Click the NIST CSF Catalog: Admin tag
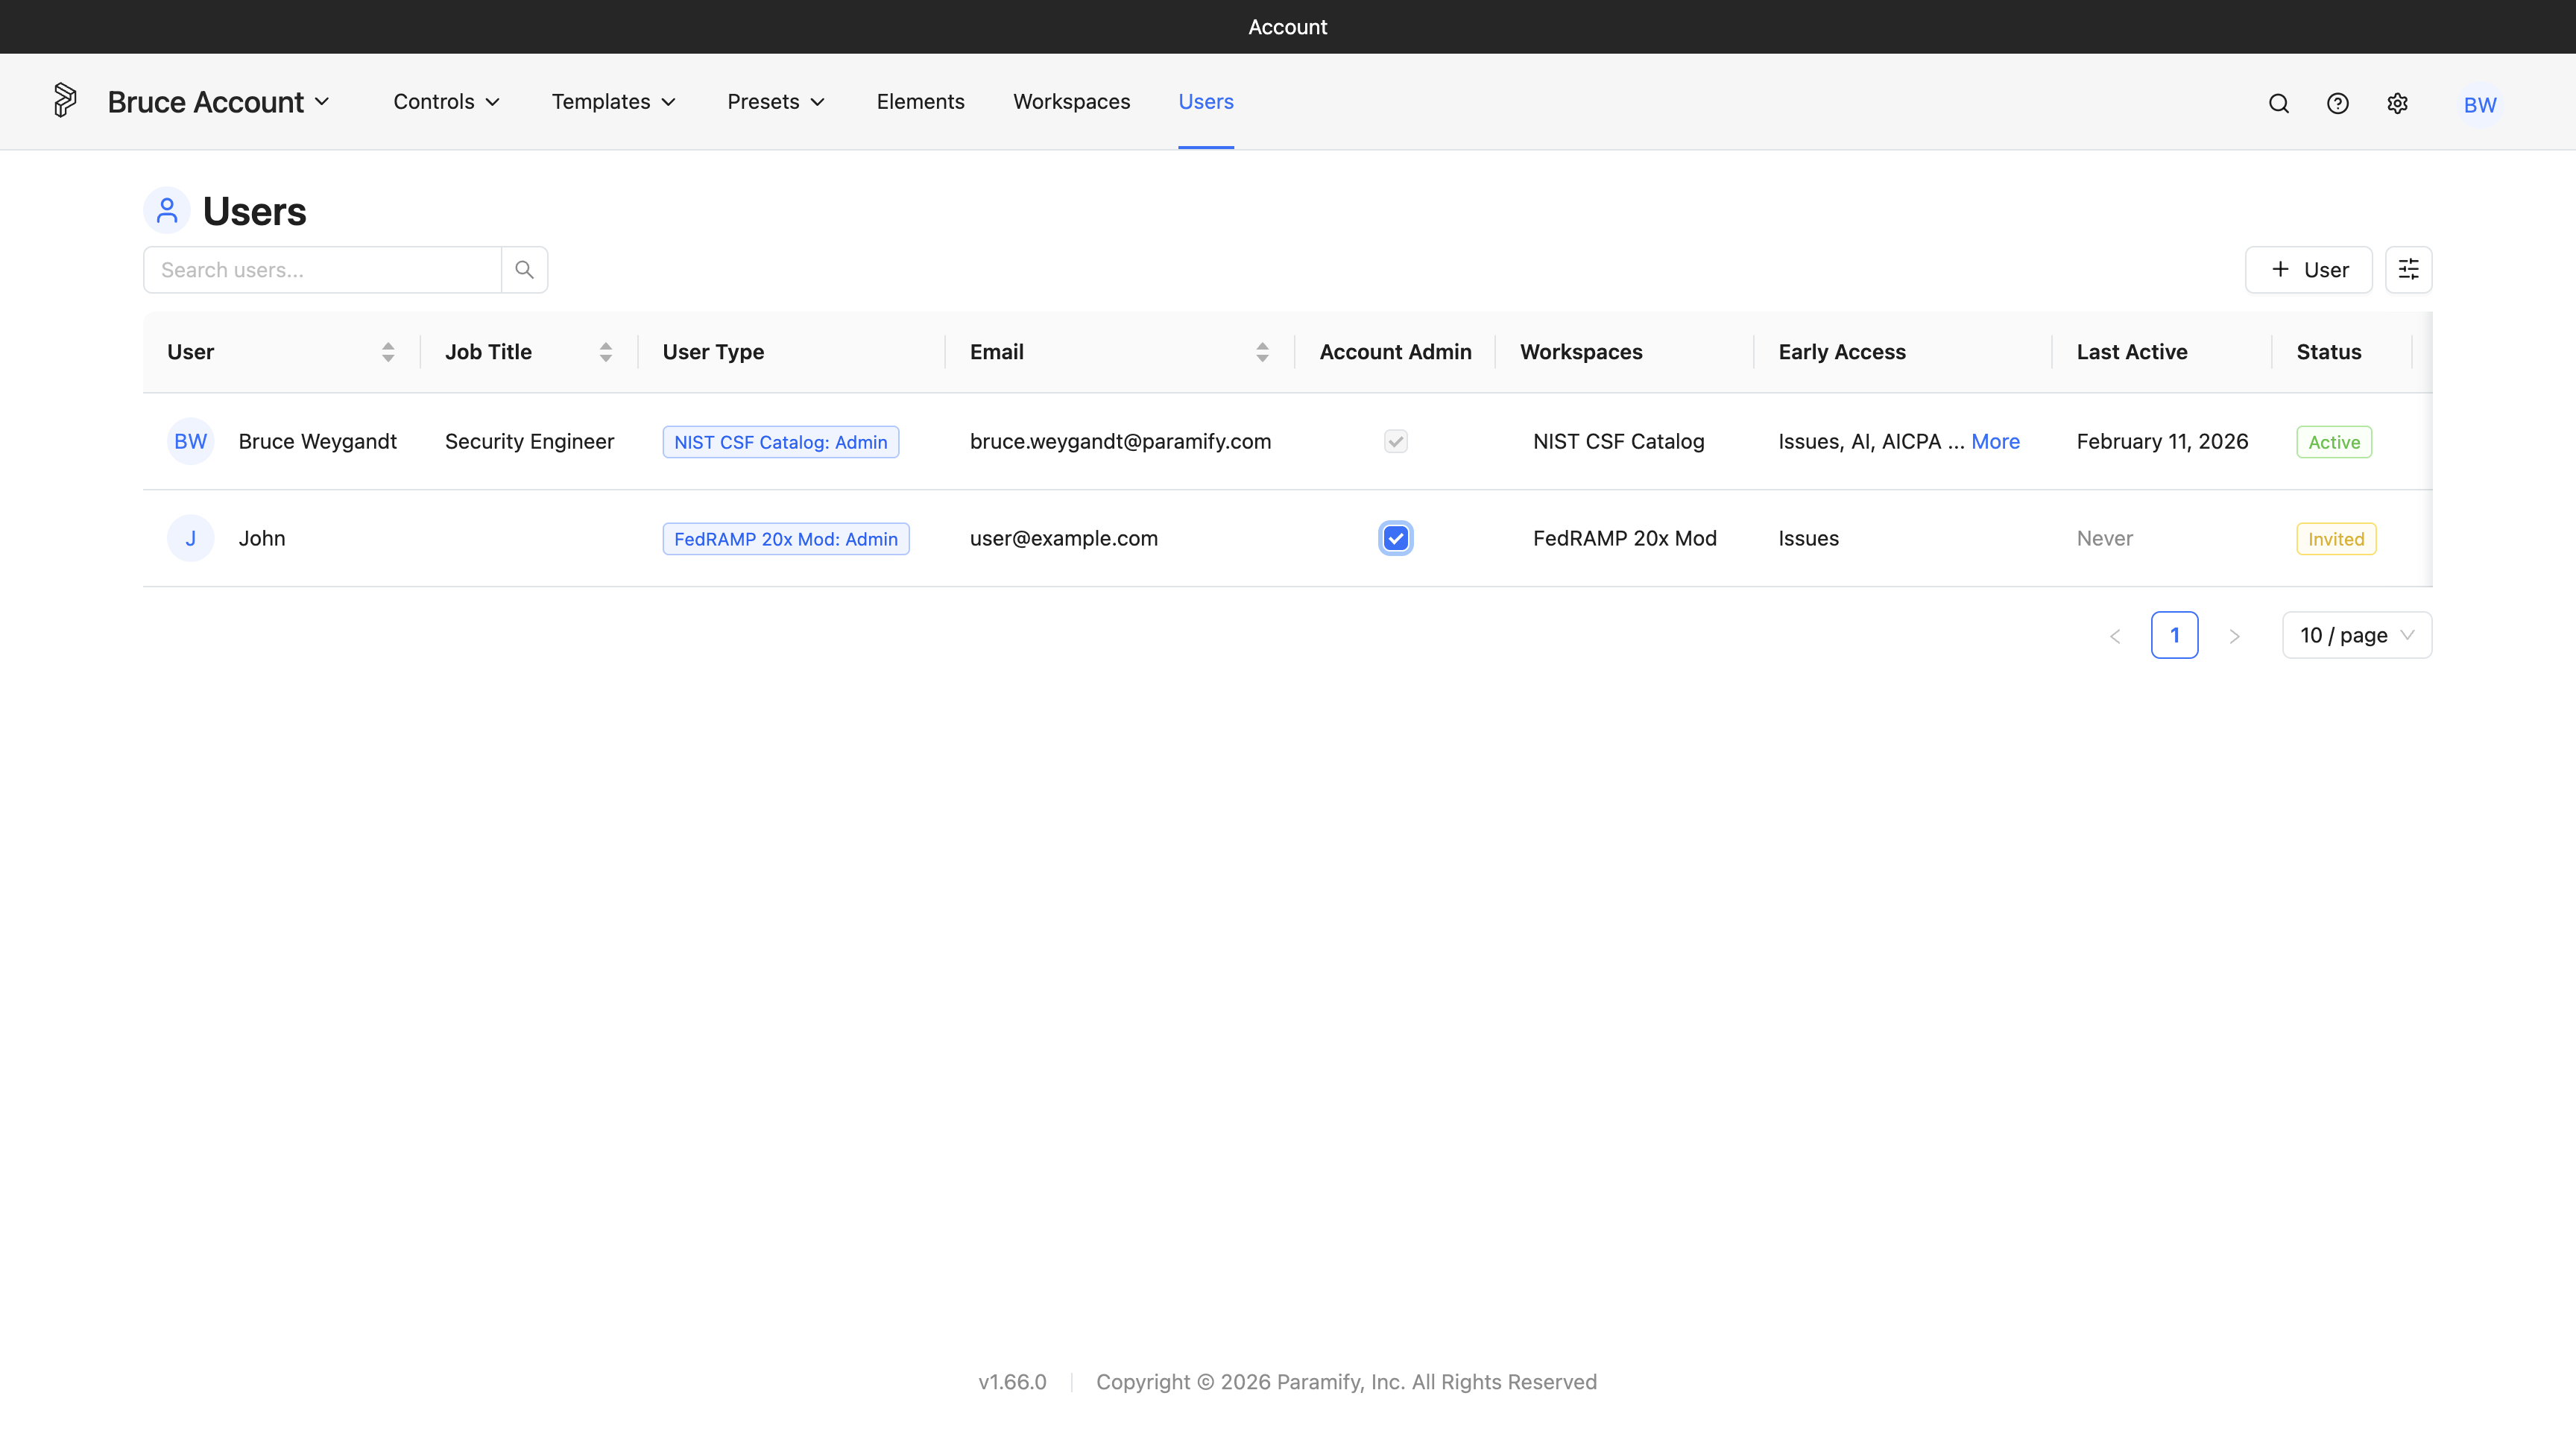 click(780, 442)
